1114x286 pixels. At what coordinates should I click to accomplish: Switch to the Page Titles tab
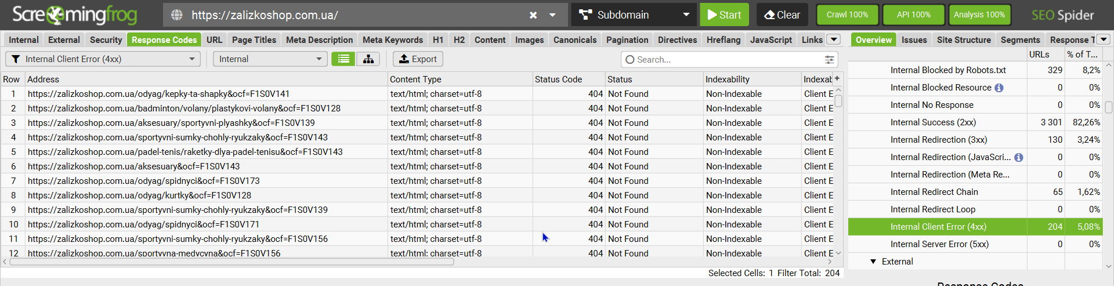(x=254, y=40)
